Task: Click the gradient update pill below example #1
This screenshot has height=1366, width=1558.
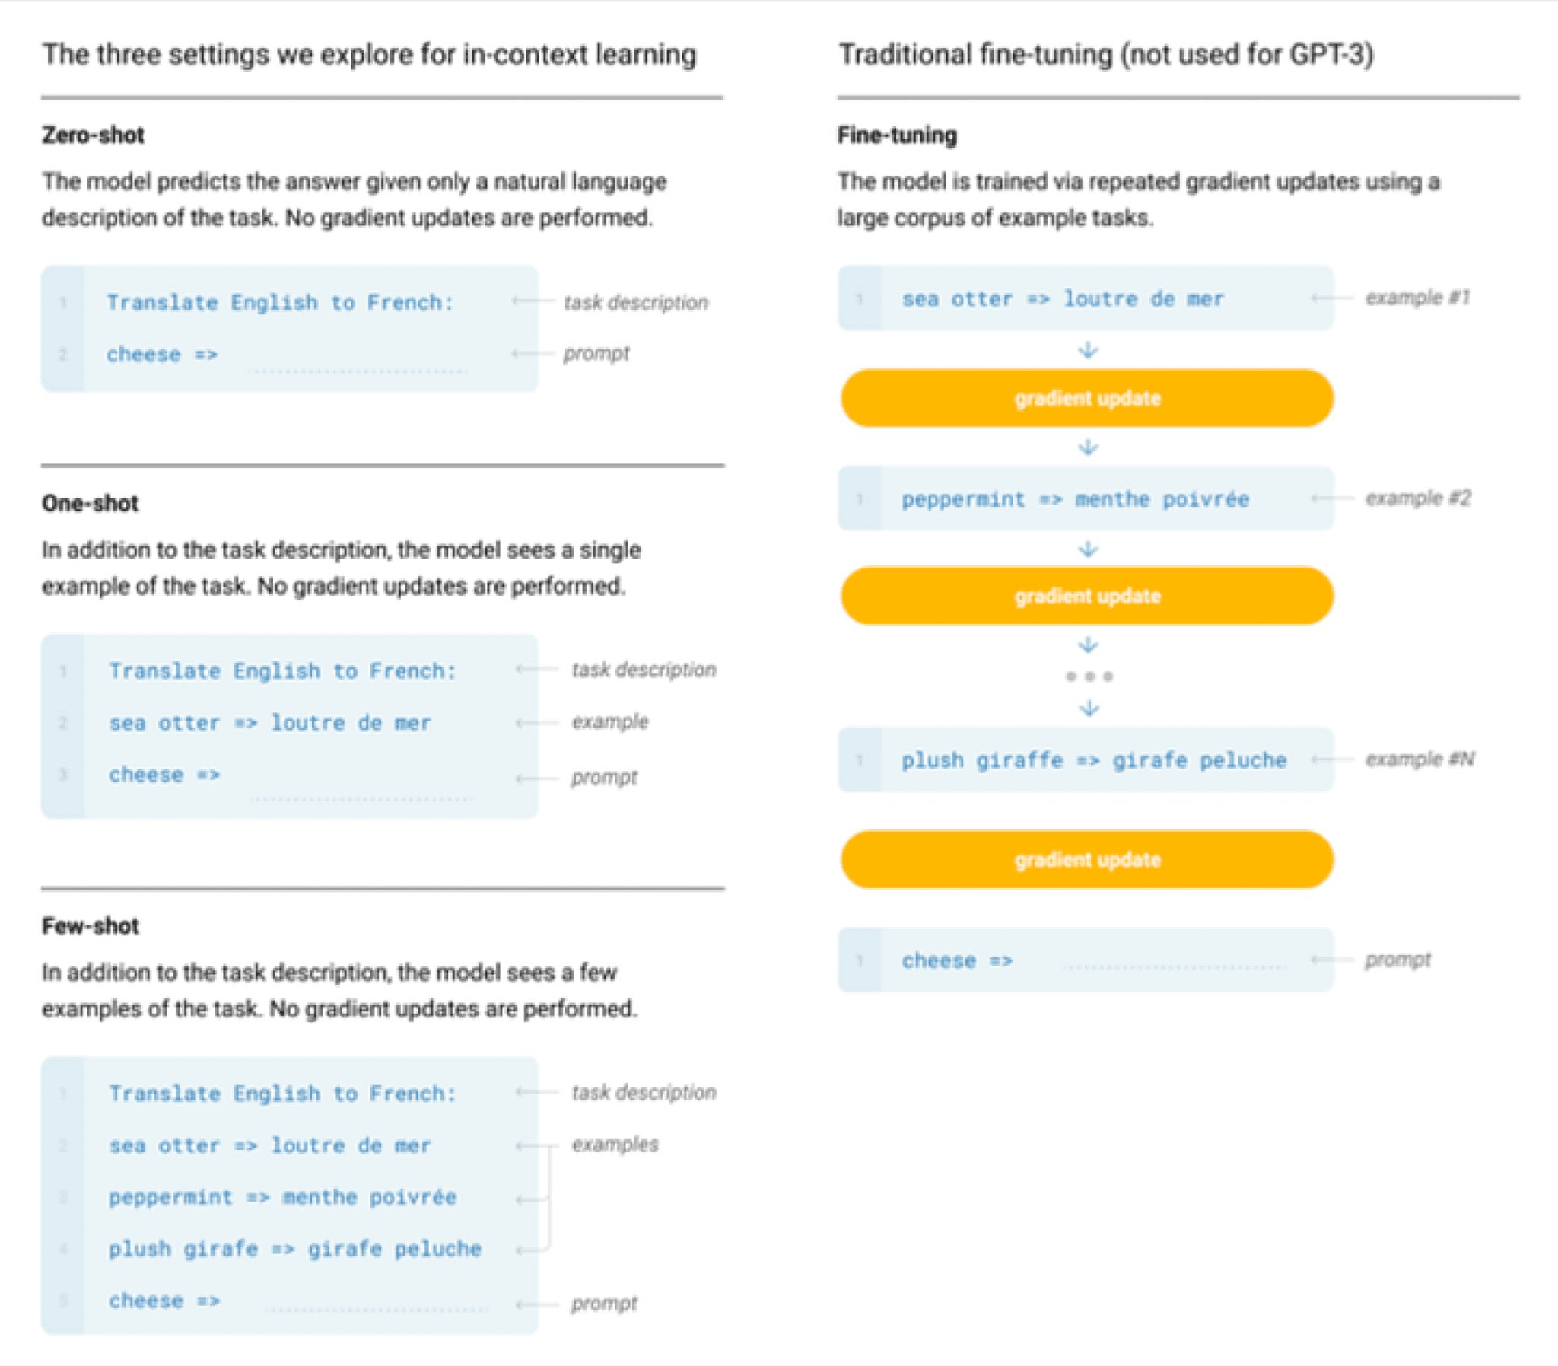Action: pos(1087,398)
